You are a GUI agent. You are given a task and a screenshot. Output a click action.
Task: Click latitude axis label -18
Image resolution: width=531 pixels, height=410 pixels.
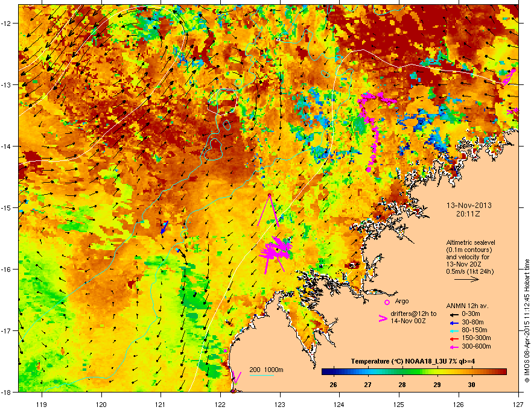click(x=7, y=392)
